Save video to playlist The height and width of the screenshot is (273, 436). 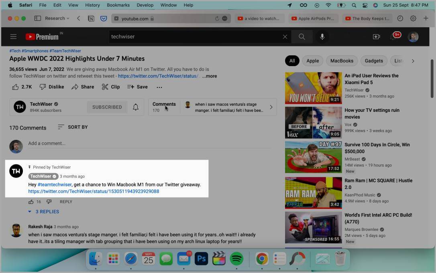137,87
